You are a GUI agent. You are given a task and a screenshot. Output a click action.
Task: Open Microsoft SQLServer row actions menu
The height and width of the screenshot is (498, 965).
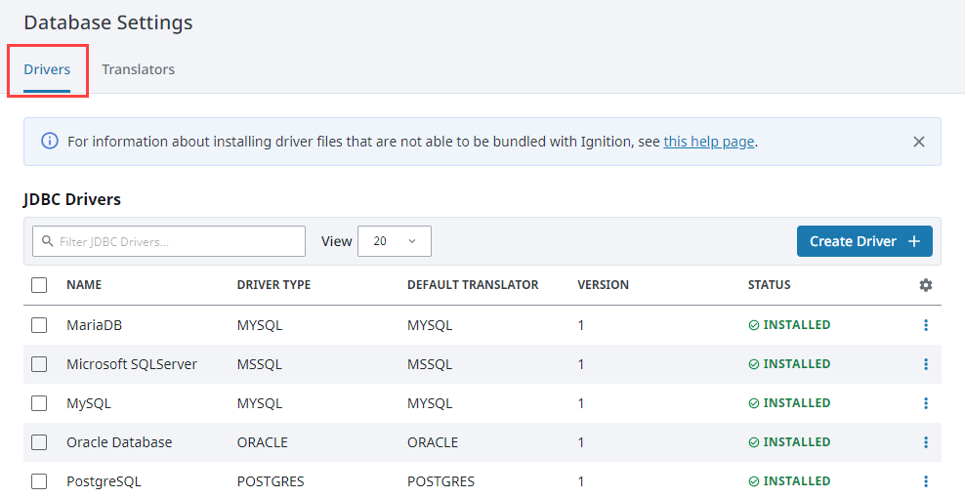tap(925, 364)
